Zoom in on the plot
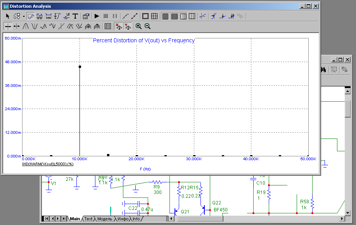This screenshot has width=356, height=225. click(x=138, y=26)
